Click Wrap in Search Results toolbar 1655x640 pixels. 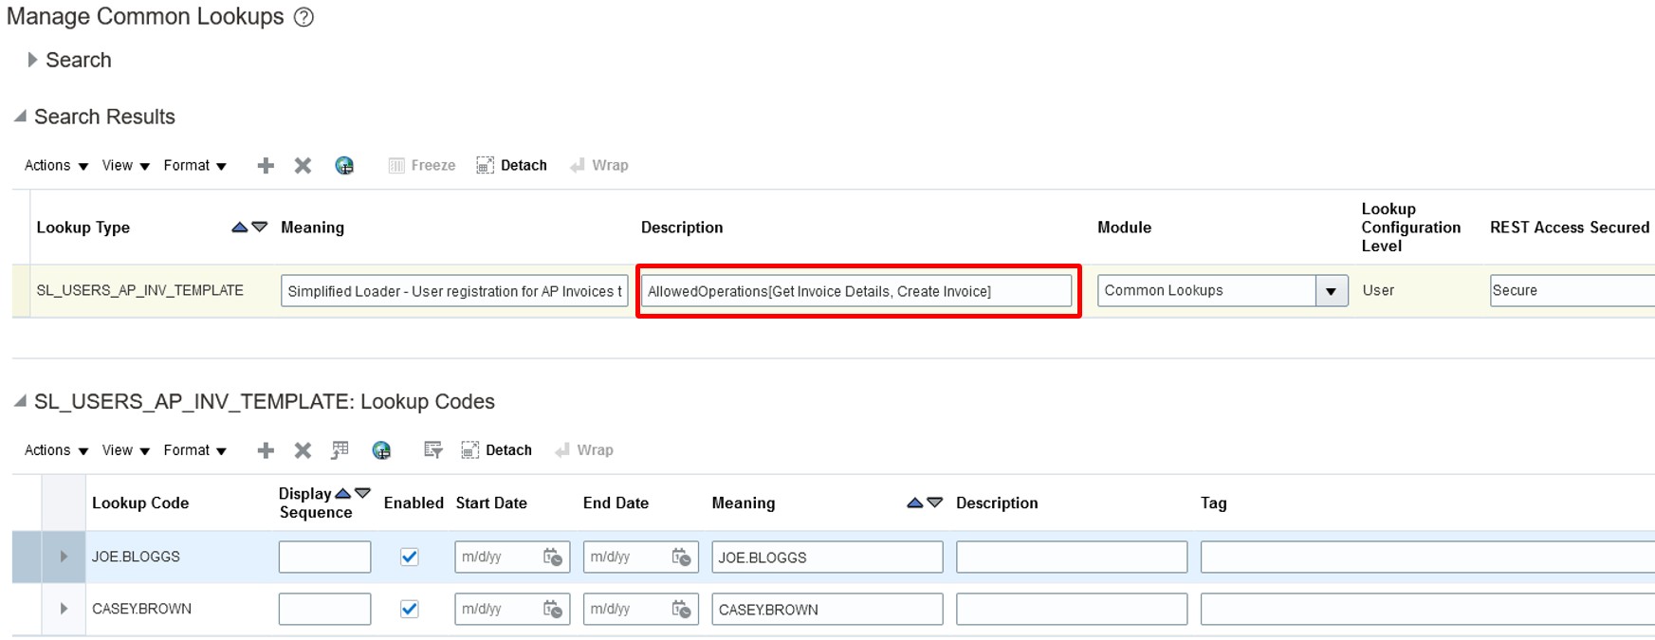[599, 165]
